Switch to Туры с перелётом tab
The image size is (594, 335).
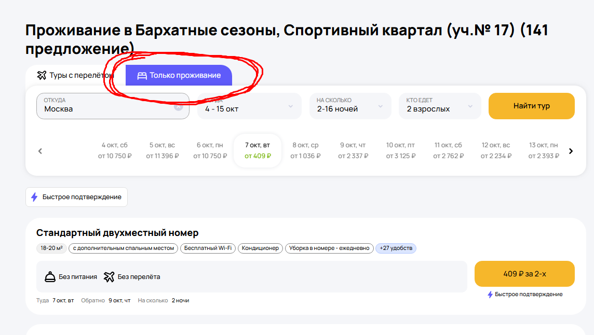click(75, 76)
